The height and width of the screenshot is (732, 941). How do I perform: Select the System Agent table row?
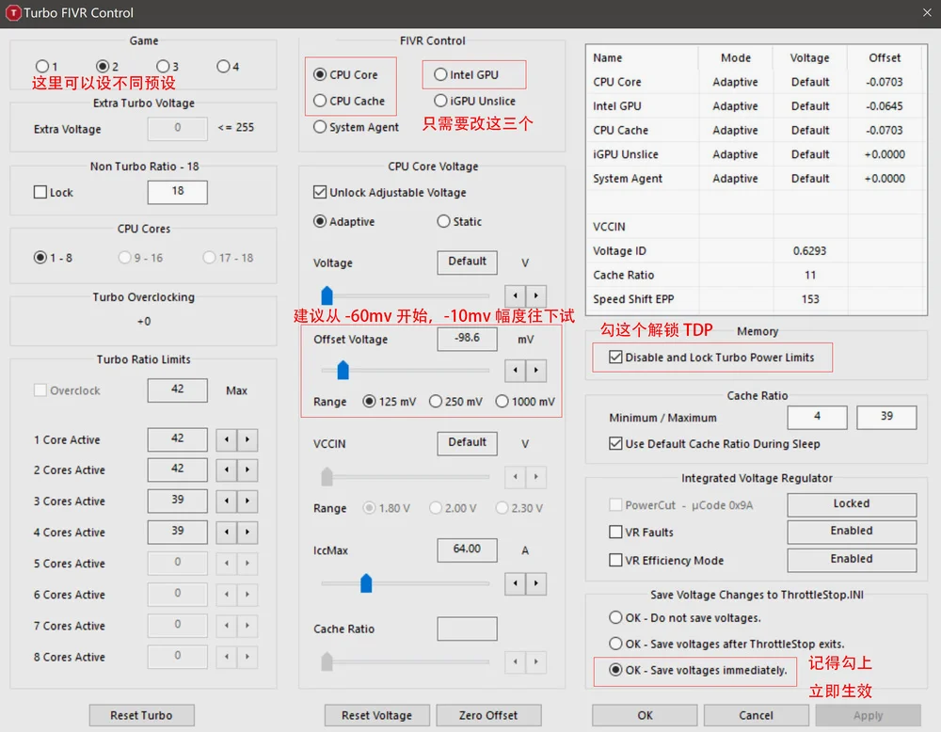pyautogui.click(x=756, y=178)
